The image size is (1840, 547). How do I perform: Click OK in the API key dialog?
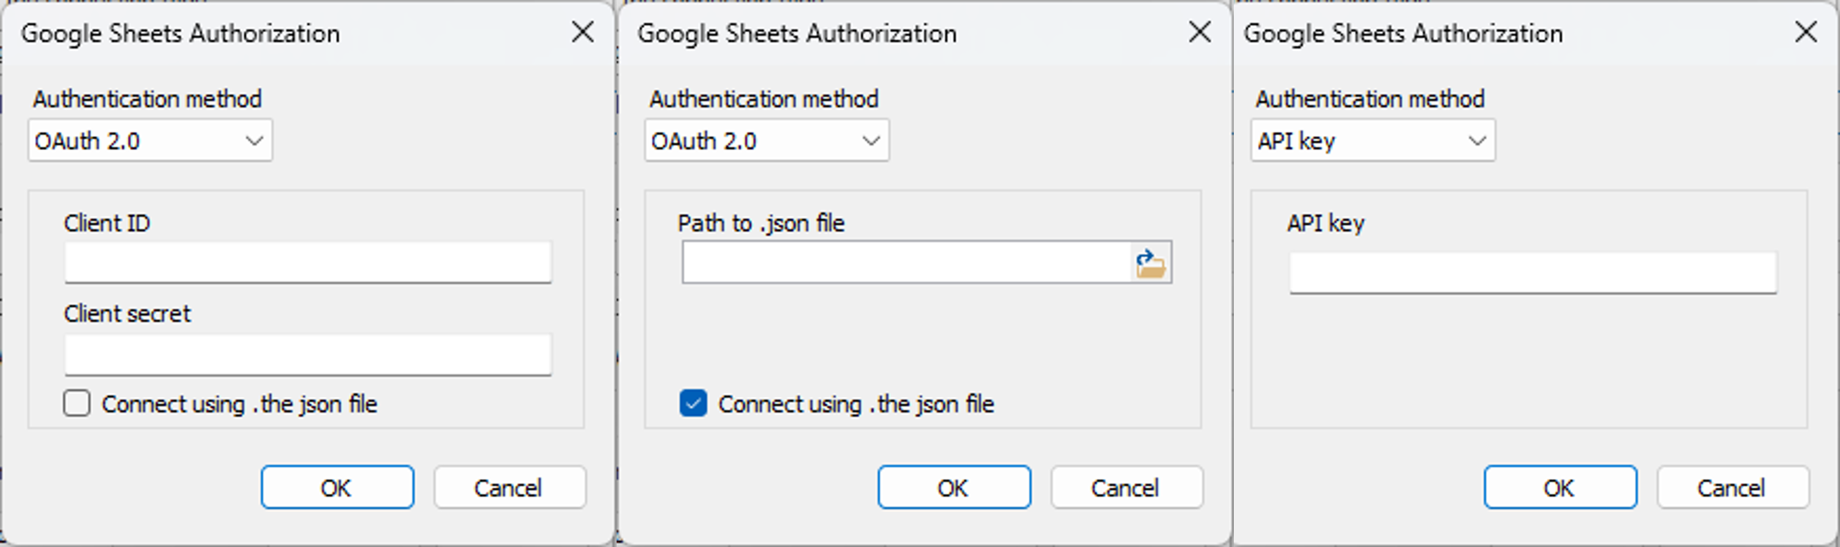[1560, 488]
